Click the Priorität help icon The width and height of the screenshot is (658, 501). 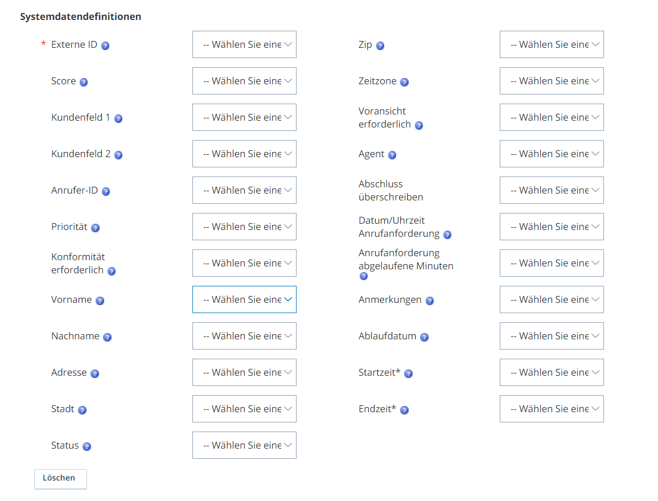coord(95,228)
